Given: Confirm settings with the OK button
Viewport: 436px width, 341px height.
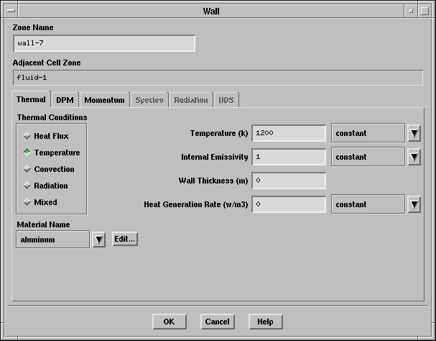Looking at the screenshot, I should click(169, 322).
